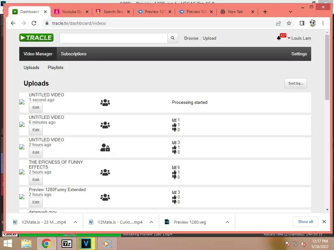This screenshot has width=334, height=250.
Task: Click the VEGAS render progress bar
Action: (70, 234)
